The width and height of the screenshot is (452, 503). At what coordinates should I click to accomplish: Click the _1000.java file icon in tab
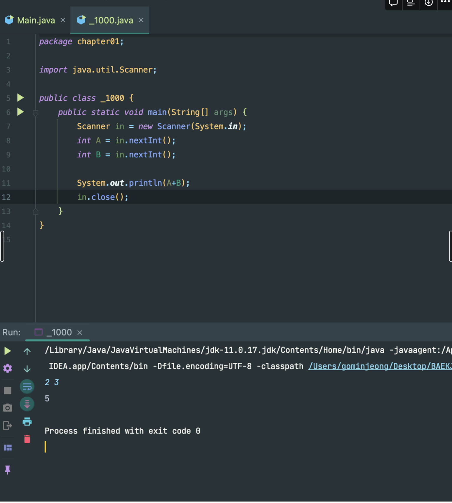pyautogui.click(x=81, y=20)
